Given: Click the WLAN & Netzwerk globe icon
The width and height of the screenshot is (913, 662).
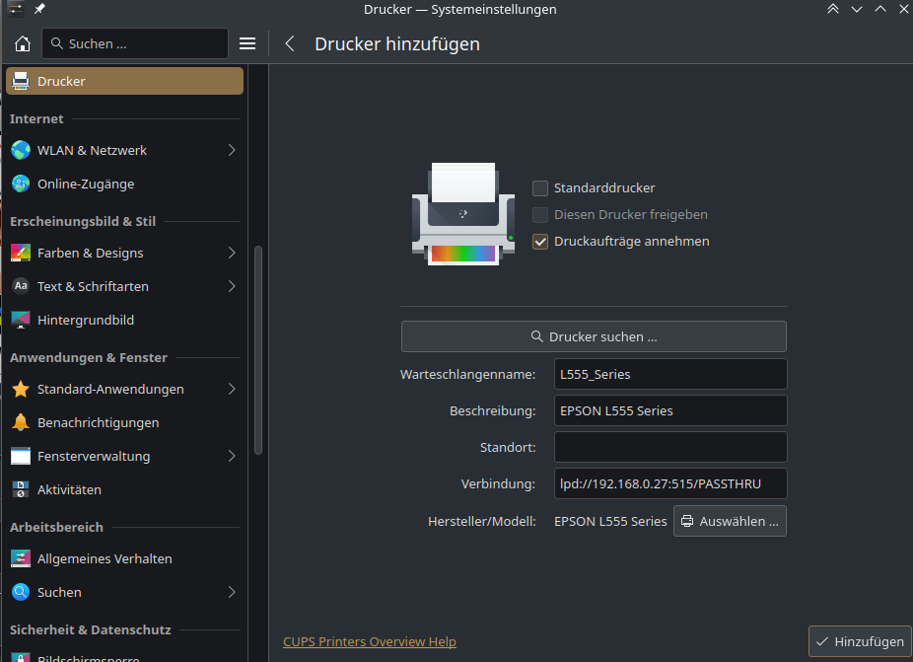Looking at the screenshot, I should coord(21,150).
